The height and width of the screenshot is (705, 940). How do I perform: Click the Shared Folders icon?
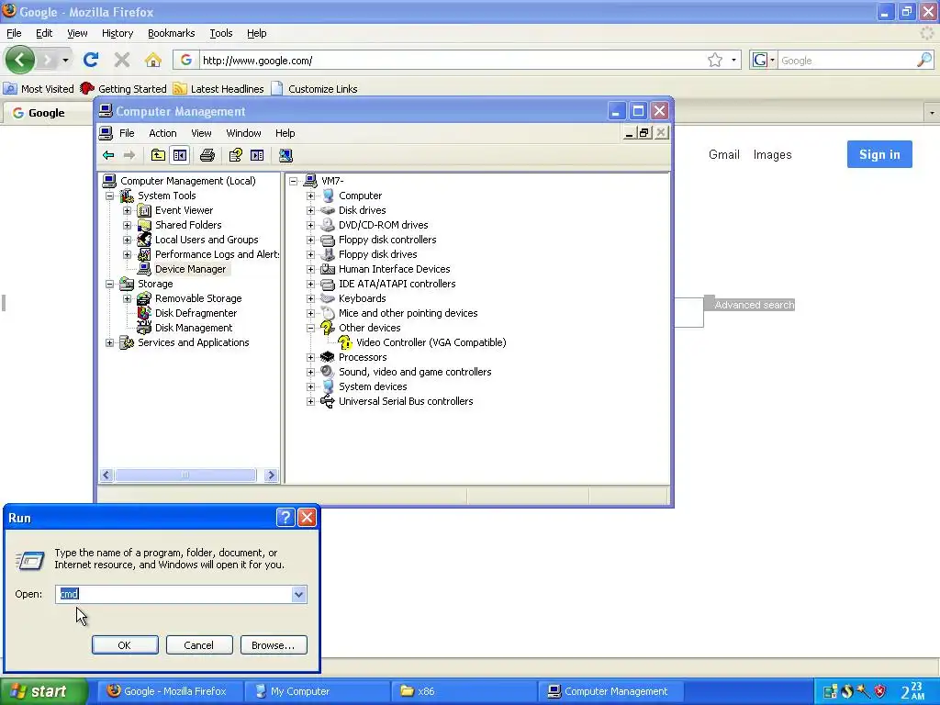144,225
